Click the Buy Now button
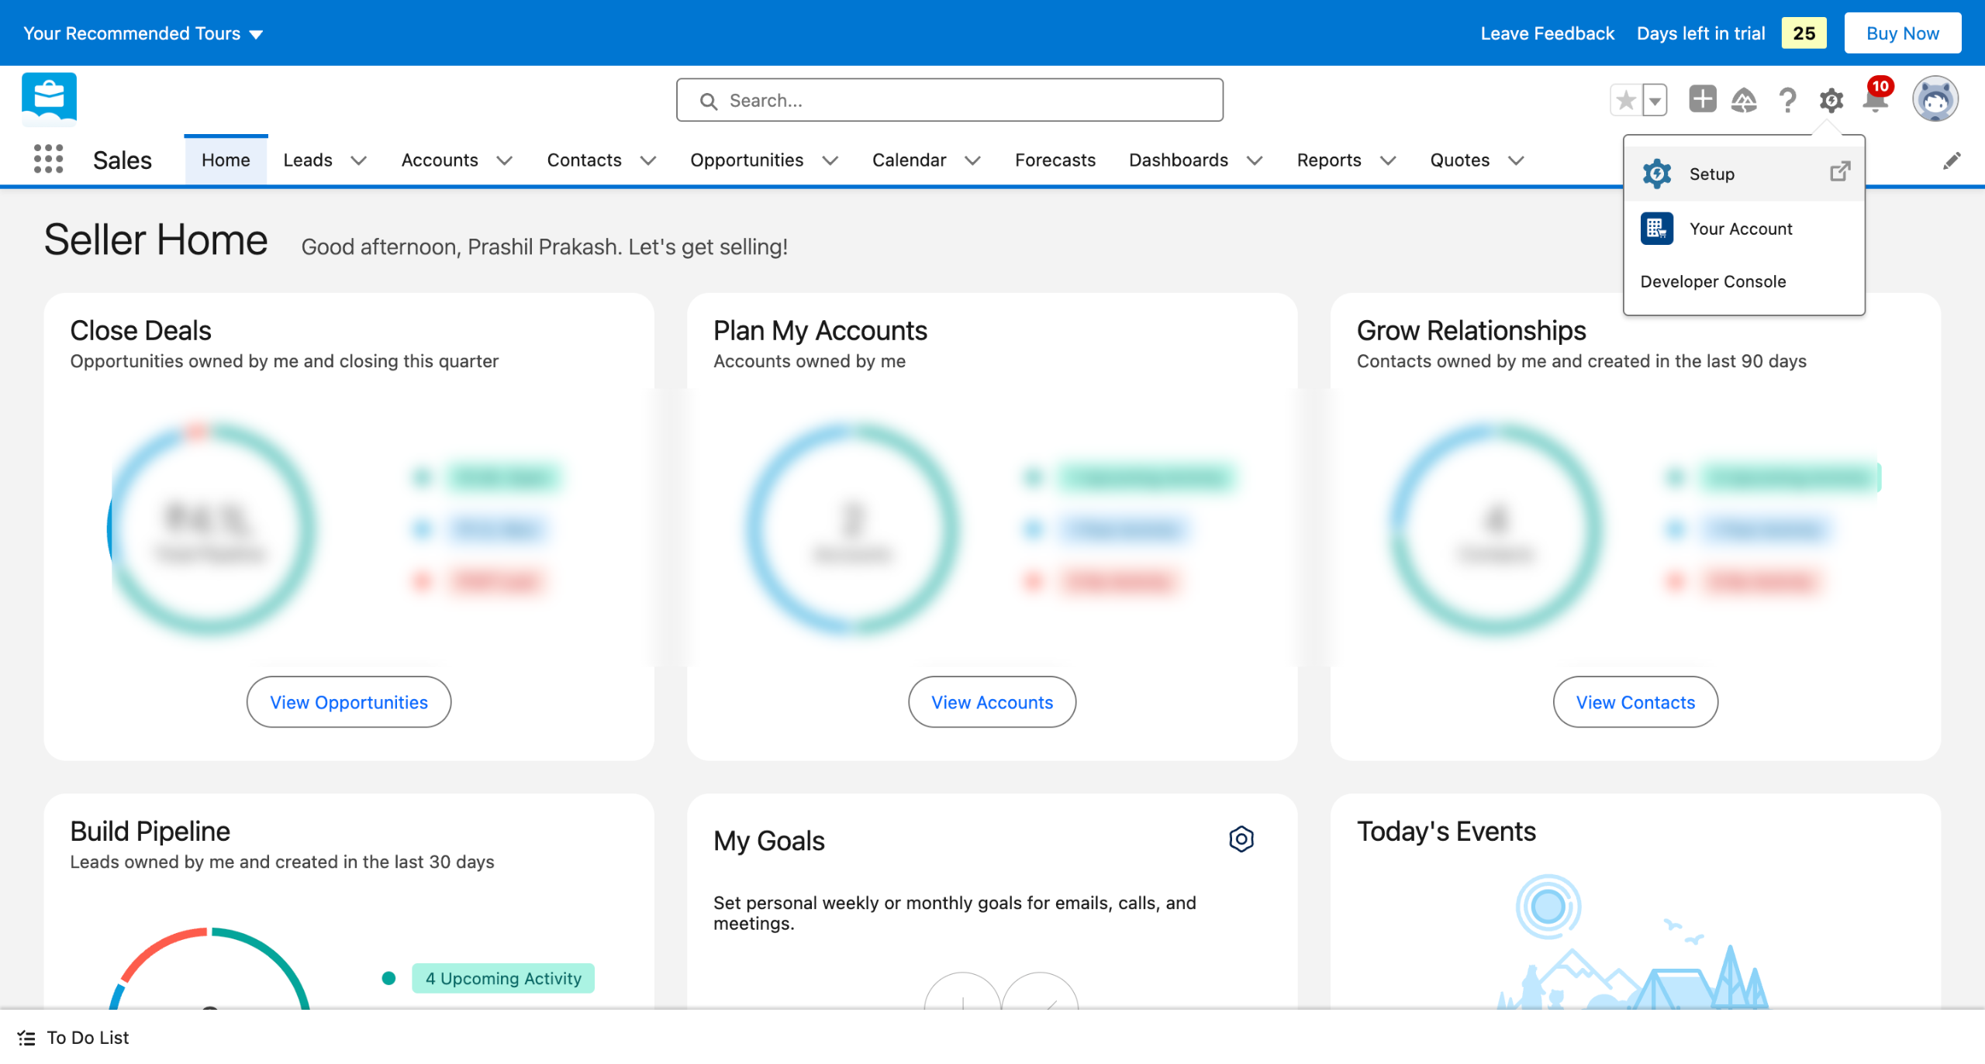1985x1064 pixels. pyautogui.click(x=1902, y=33)
